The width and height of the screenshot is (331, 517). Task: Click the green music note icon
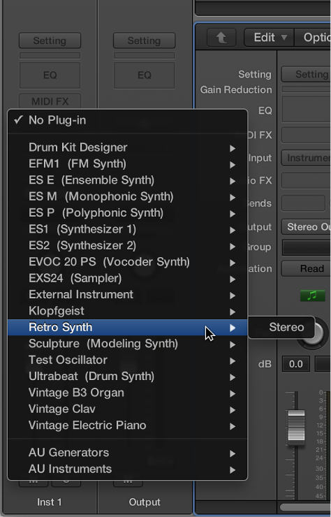pos(312,296)
